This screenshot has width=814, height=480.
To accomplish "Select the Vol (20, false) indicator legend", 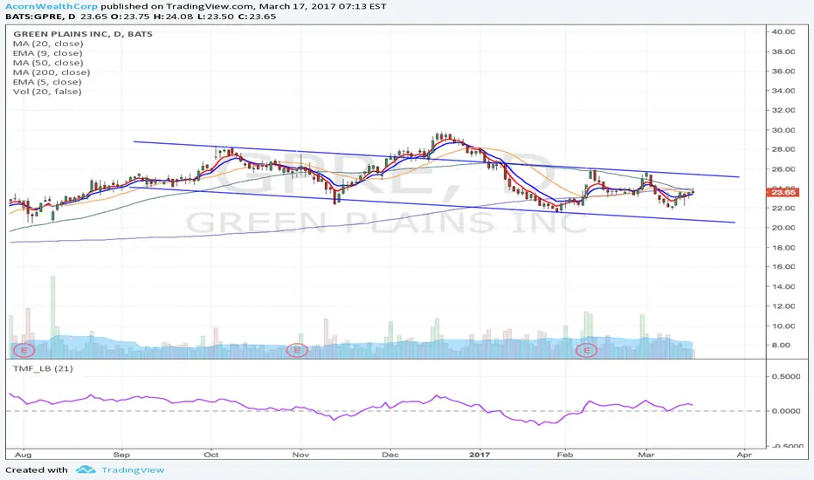I will (x=47, y=92).
